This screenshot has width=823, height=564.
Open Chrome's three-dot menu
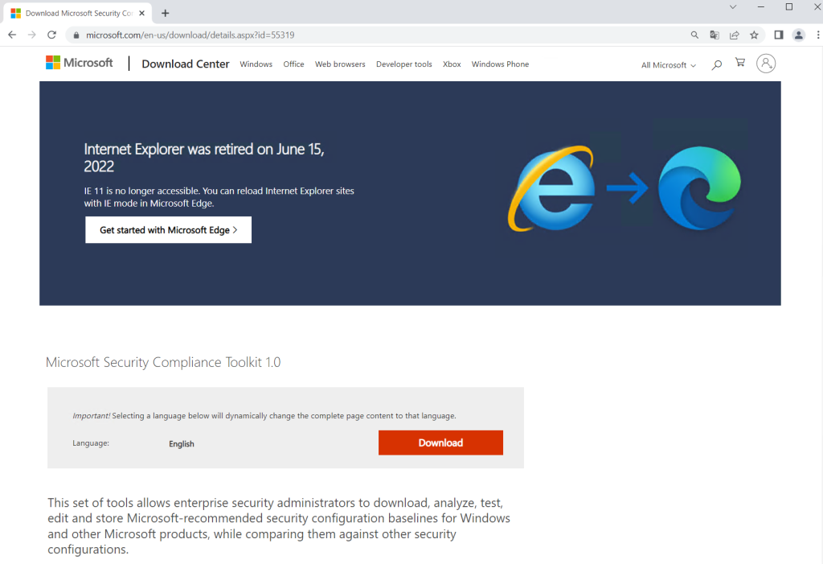[817, 35]
